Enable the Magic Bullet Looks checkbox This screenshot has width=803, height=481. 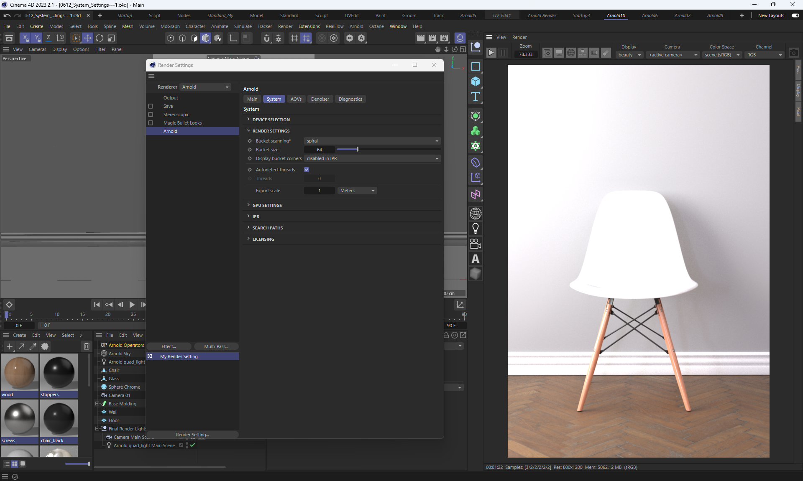tap(151, 123)
